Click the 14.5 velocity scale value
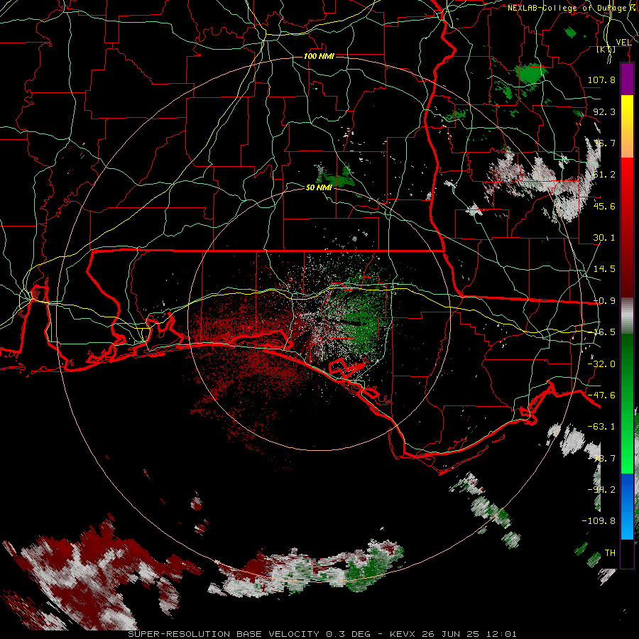The width and height of the screenshot is (639, 639). pyautogui.click(x=604, y=269)
